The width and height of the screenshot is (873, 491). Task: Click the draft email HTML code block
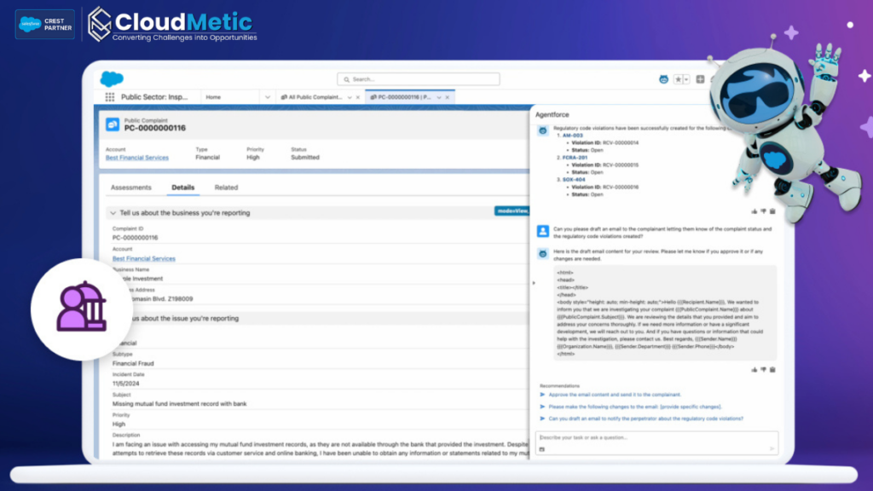point(665,313)
